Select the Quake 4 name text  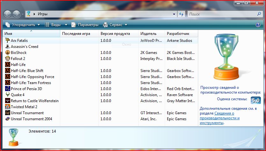click(x=18, y=95)
